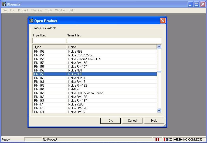The image size is (207, 143).
Task: Select the RM-164 type cell
Action: pyautogui.click(x=39, y=89)
